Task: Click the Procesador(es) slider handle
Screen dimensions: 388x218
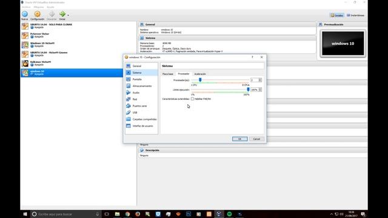Action: [200, 80]
